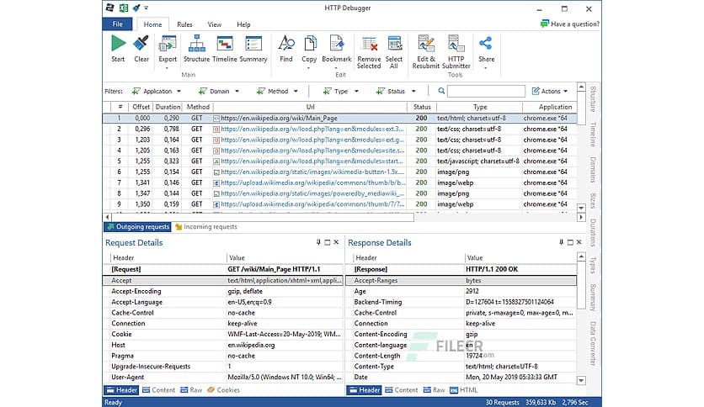The width and height of the screenshot is (704, 407).
Task: Click the Find binoculars icon
Action: pyautogui.click(x=286, y=44)
